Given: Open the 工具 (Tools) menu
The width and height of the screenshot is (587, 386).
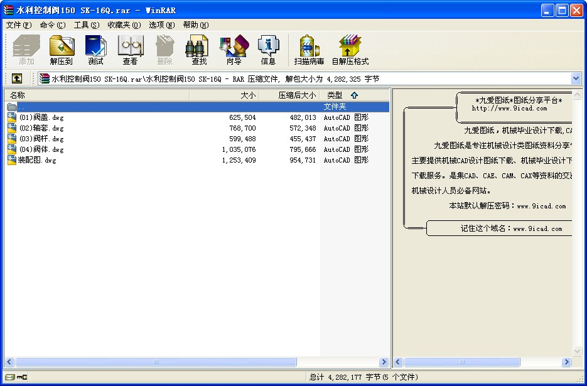Looking at the screenshot, I should click(86, 25).
